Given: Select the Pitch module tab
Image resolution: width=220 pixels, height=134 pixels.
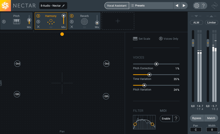Looking at the screenshot, I should click(x=16, y=21).
